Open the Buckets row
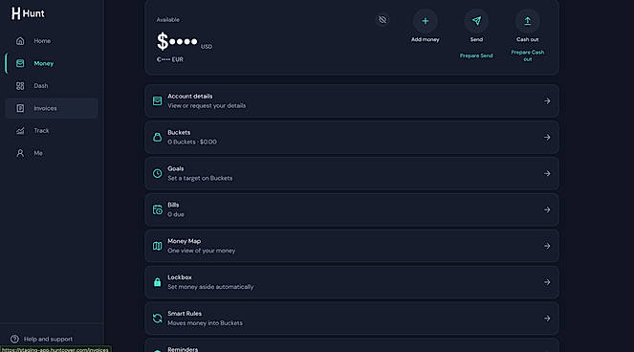Image resolution: width=634 pixels, height=352 pixels. point(352,137)
